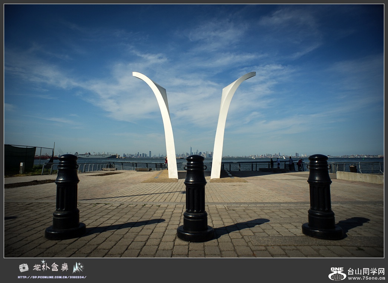Screen dimensions: 388x283
Task: Click the ONE globe logo
Action: (x=337, y=274)
